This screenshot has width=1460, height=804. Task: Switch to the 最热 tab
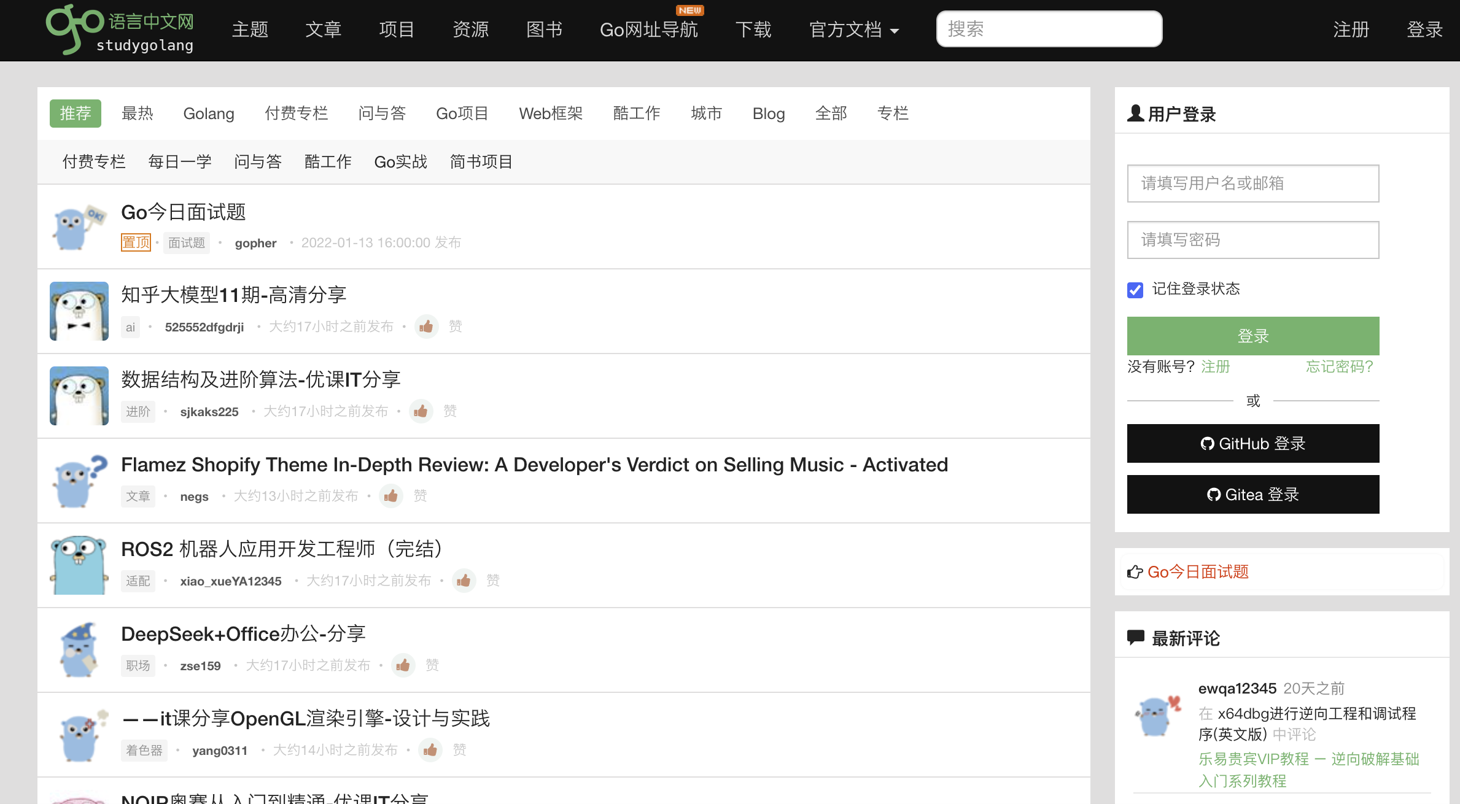point(138,114)
